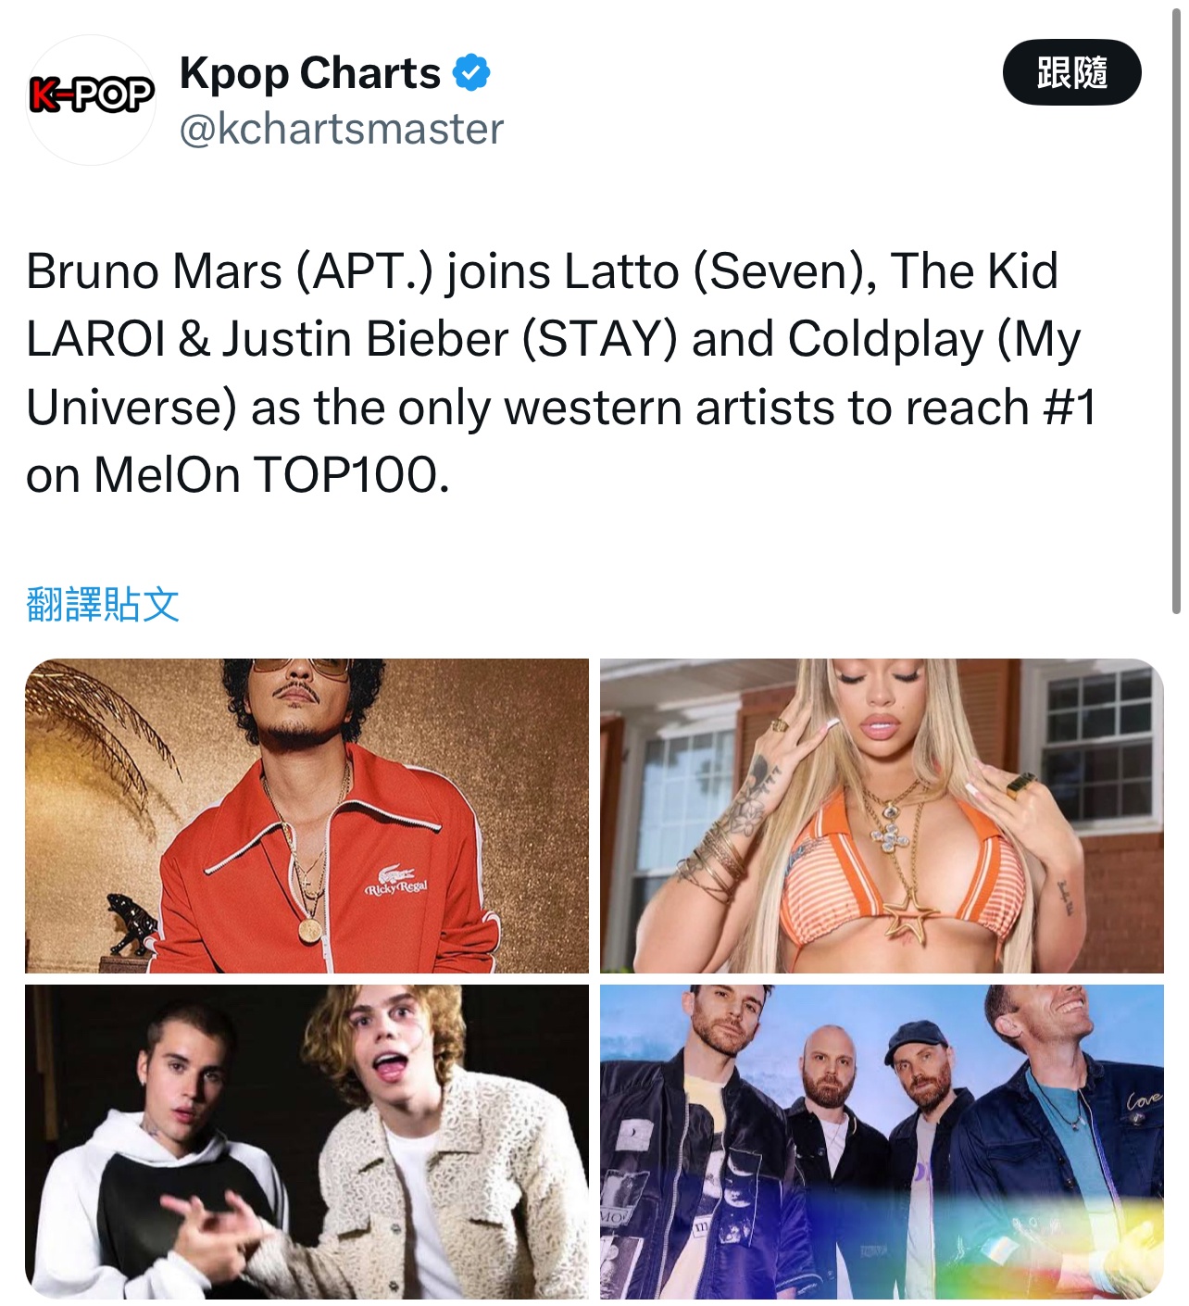Viewport: 1189px width, 1306px height.
Task: Click the 'Love' patch on the denim jacket
Action: (1143, 1100)
